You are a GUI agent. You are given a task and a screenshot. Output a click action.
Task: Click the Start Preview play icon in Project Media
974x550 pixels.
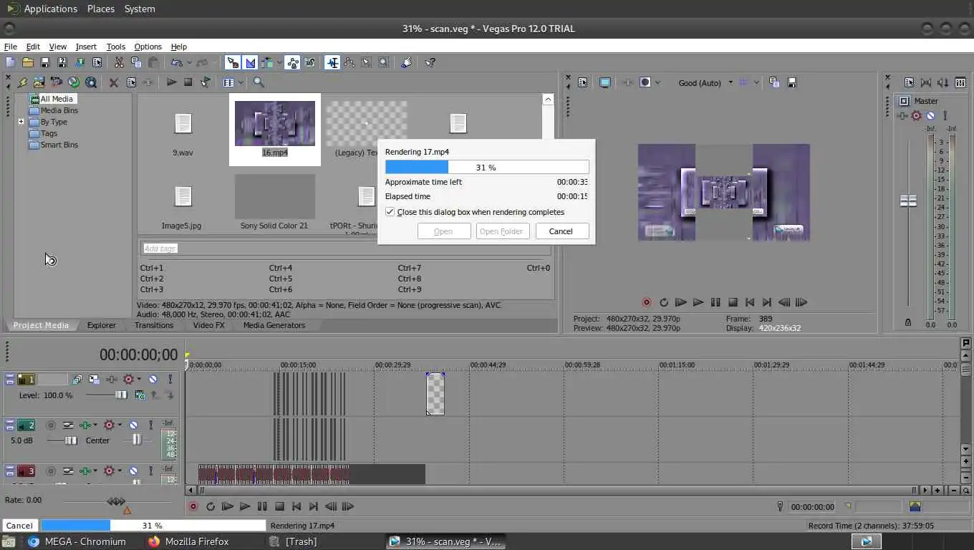[171, 82]
